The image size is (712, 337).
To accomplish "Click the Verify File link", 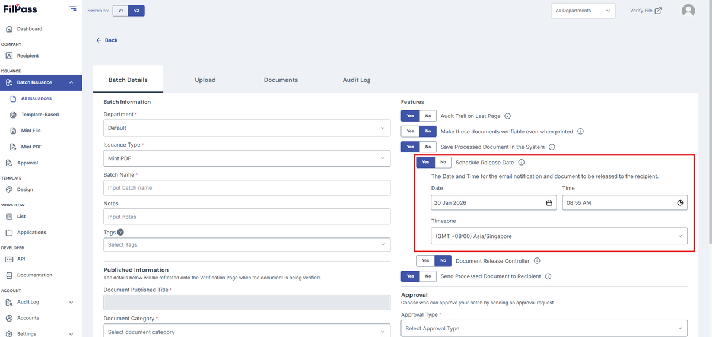I will click(646, 11).
